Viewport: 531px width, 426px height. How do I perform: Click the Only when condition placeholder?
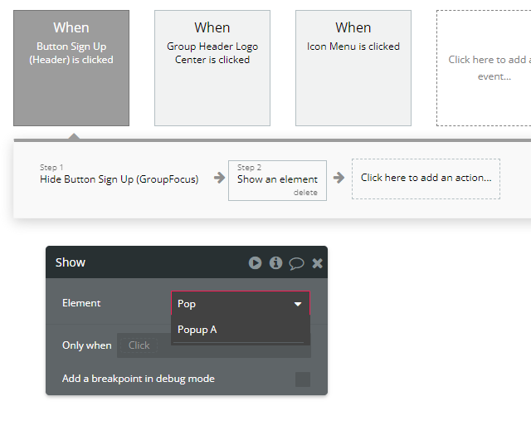tap(139, 345)
